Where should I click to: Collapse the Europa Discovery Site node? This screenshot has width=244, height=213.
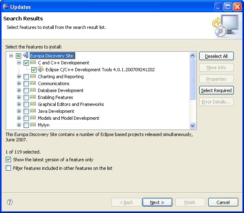[x=11, y=56]
